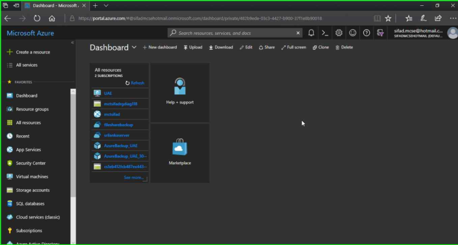The image size is (458, 245).
Task: Delete the current dashboard
Action: pyautogui.click(x=344, y=47)
